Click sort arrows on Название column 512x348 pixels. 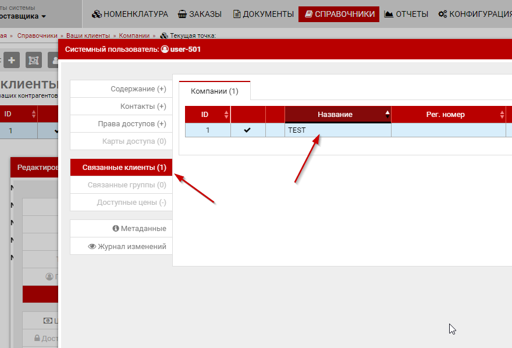click(387, 115)
